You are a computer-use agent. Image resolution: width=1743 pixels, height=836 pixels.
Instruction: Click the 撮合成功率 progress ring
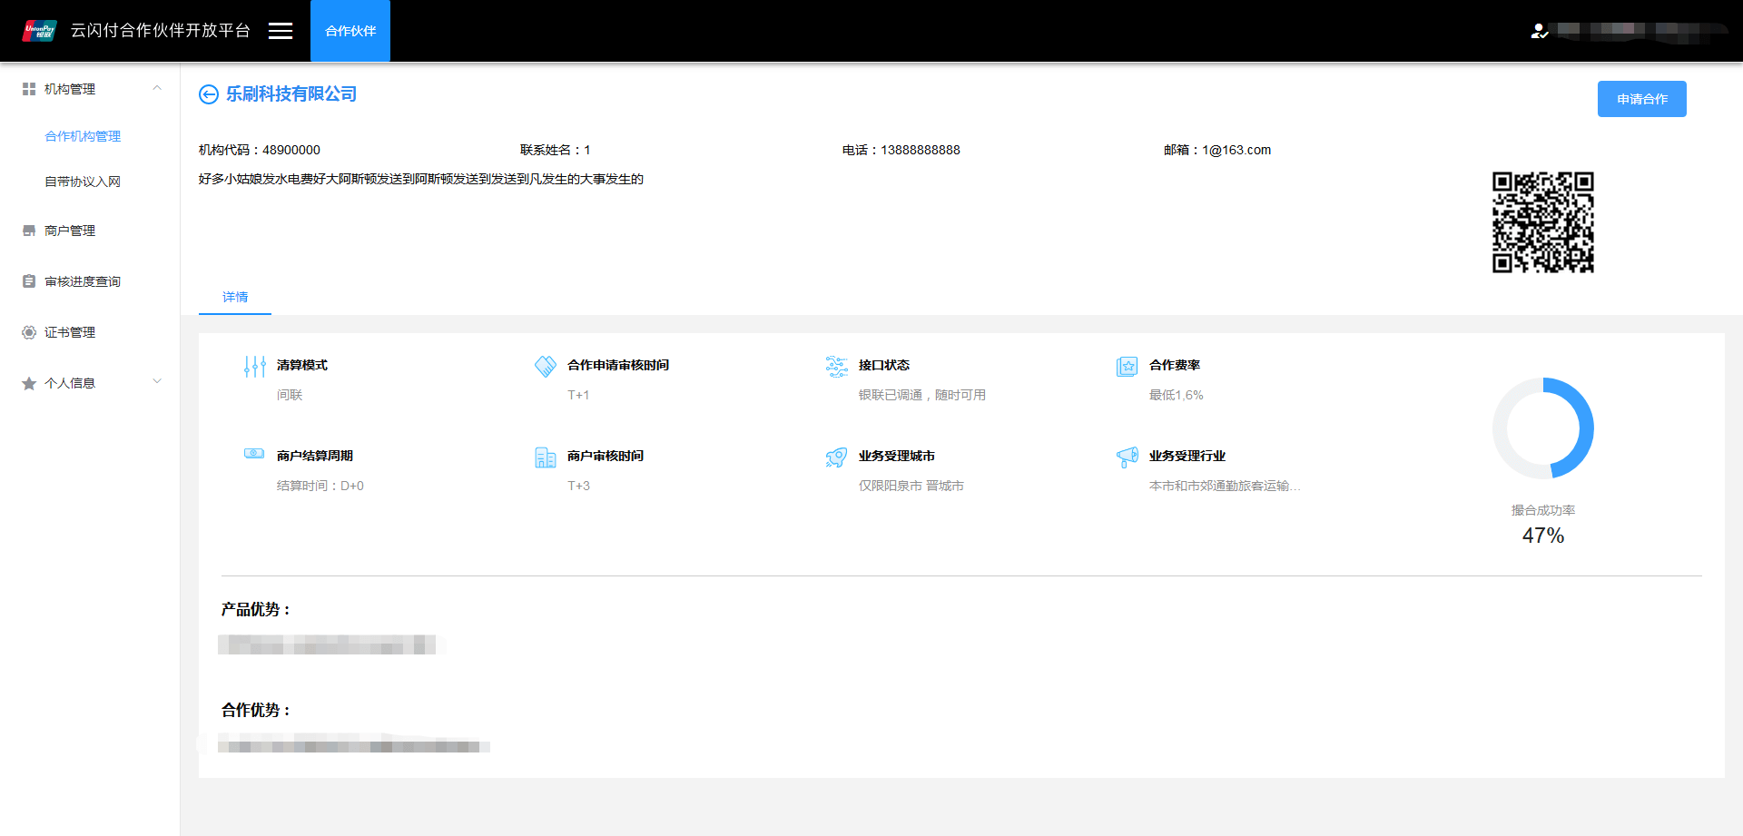click(x=1543, y=428)
